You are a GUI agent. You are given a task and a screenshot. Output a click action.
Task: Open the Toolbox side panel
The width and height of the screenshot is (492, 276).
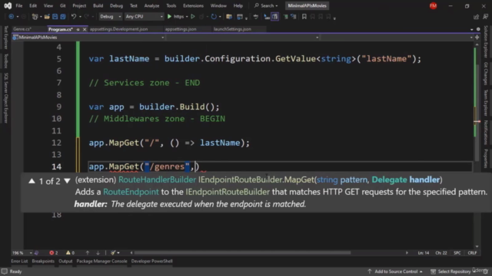pyautogui.click(x=5, y=61)
